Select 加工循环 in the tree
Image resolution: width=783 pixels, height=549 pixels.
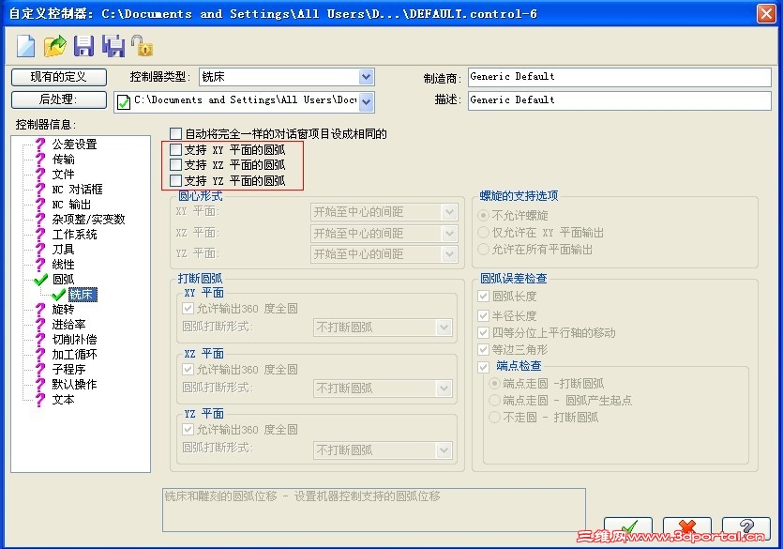pyautogui.click(x=74, y=355)
